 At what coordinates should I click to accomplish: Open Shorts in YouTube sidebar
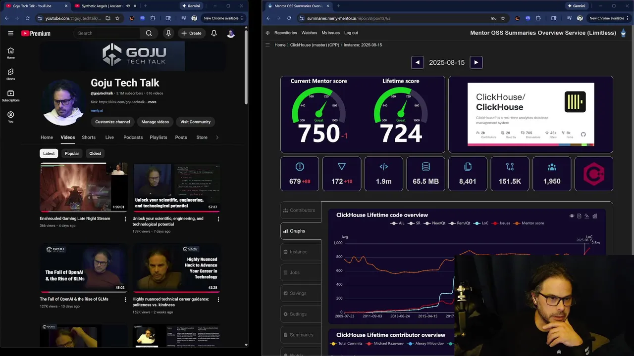pyautogui.click(x=10, y=74)
